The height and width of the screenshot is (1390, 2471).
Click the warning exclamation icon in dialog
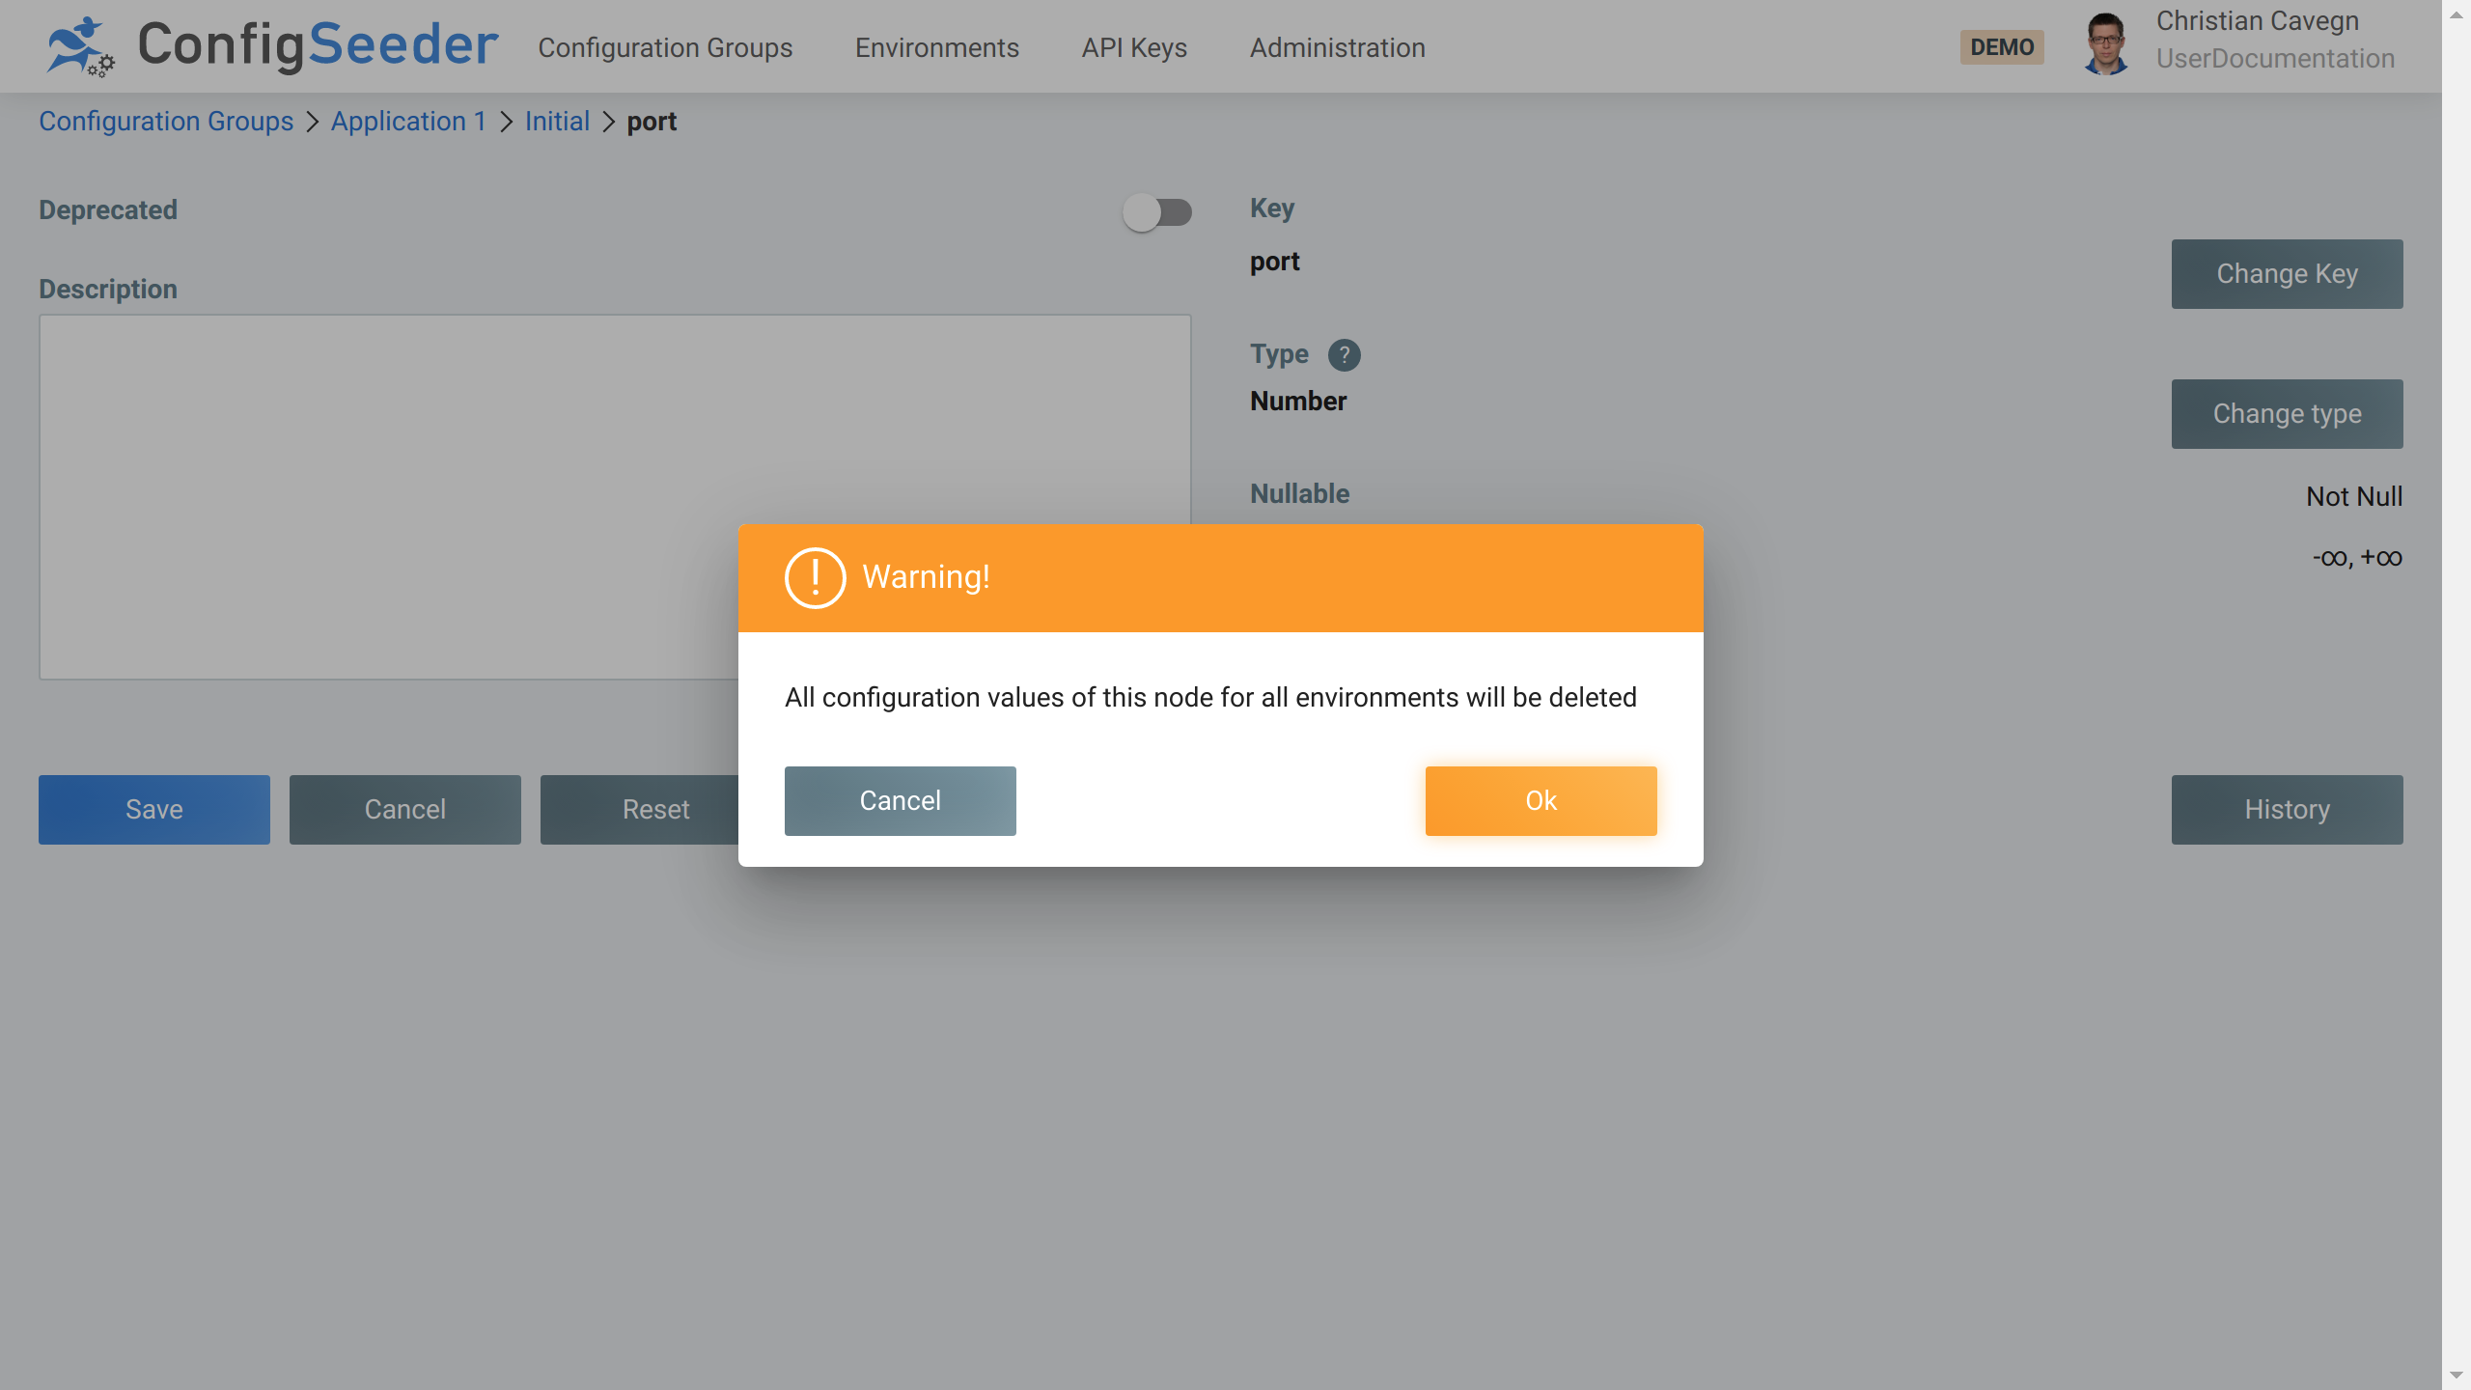tap(815, 578)
